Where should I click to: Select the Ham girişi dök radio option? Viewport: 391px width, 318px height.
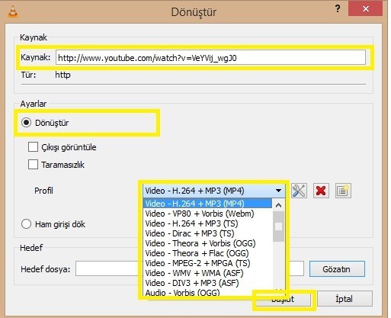click(26, 224)
